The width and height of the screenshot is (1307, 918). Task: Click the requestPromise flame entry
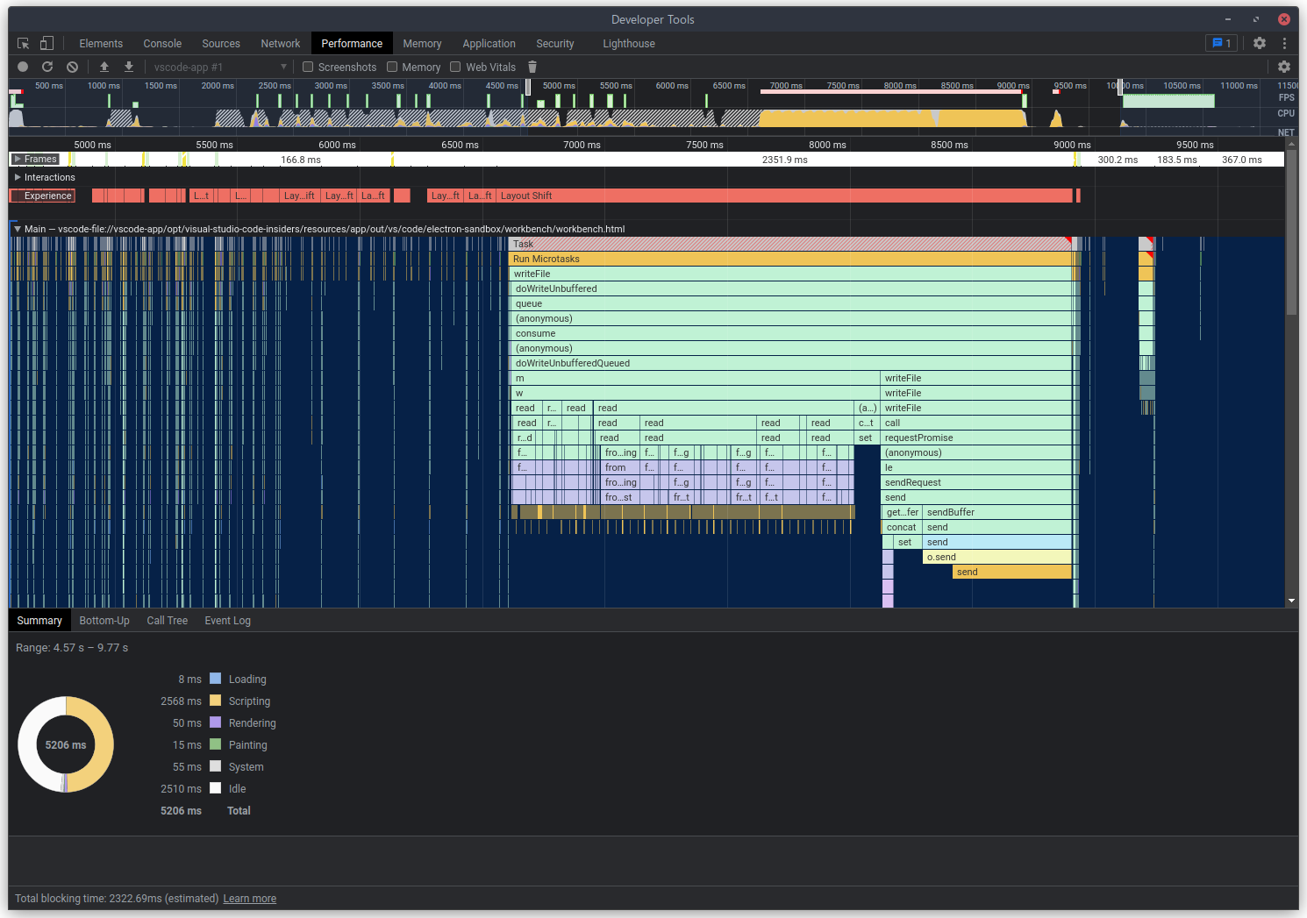click(x=976, y=438)
